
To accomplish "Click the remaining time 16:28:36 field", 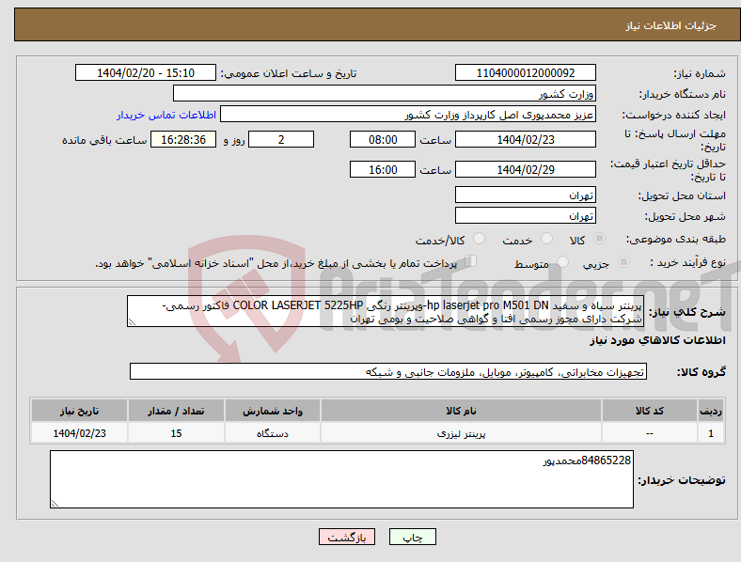I will tap(183, 139).
